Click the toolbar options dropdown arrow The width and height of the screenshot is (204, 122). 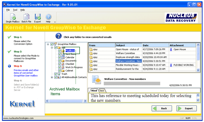(x=55, y=22)
